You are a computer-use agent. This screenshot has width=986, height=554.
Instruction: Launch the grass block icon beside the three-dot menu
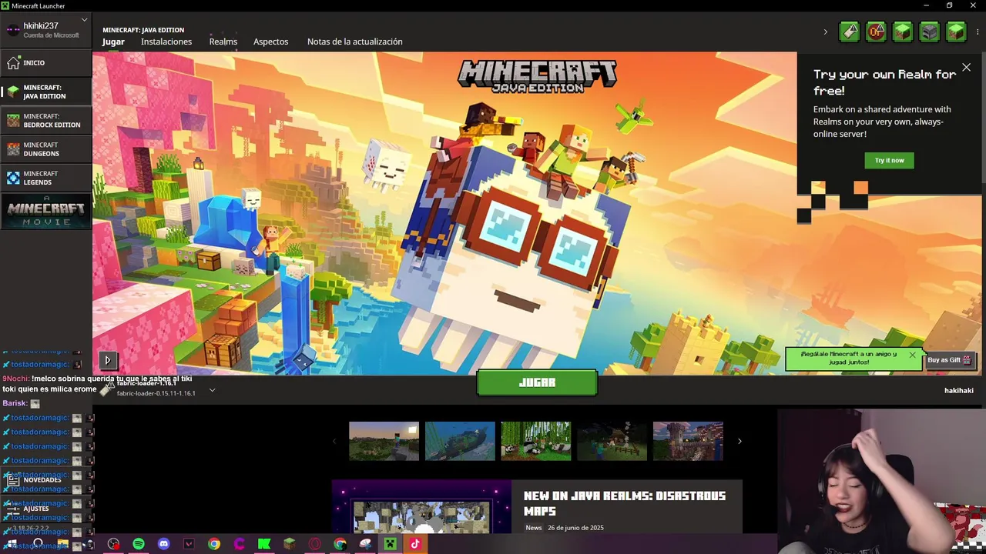[x=956, y=32]
